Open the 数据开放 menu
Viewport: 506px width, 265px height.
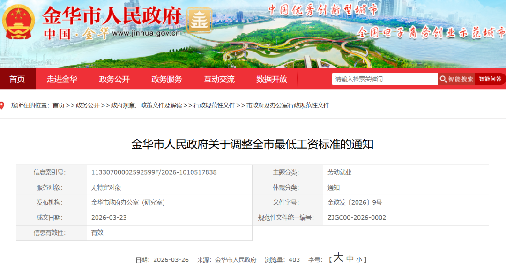tap(271, 79)
